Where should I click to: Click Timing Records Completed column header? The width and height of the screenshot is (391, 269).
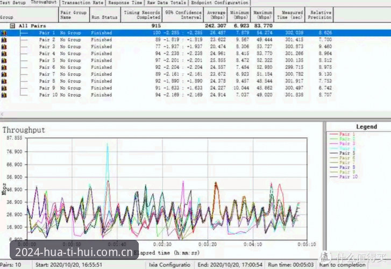tap(141, 15)
